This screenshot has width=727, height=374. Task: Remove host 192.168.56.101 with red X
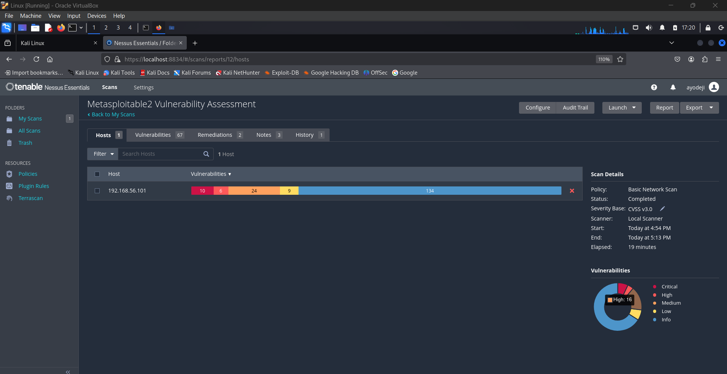point(572,191)
